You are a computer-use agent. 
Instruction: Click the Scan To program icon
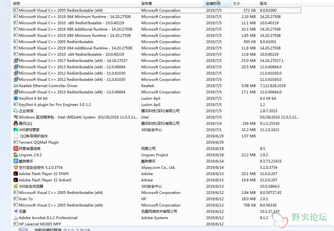[16, 199]
